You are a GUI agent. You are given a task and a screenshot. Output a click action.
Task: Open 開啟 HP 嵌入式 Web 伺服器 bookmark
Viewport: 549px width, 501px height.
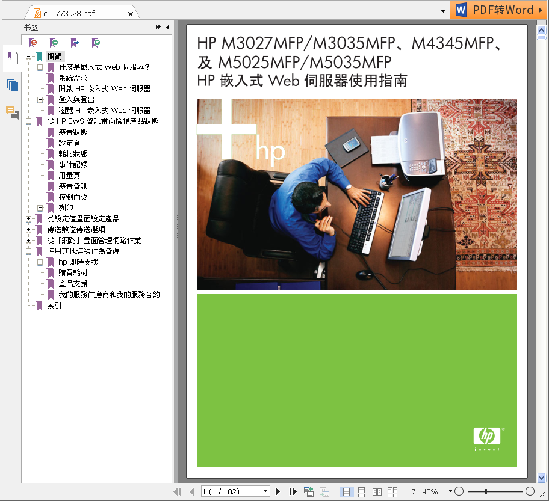(104, 89)
